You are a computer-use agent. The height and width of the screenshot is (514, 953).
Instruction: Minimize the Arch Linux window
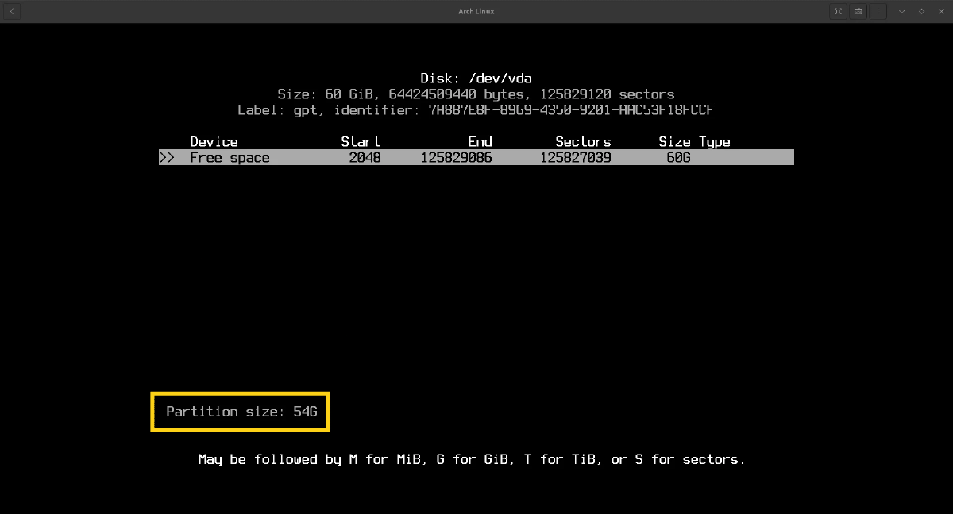click(901, 11)
